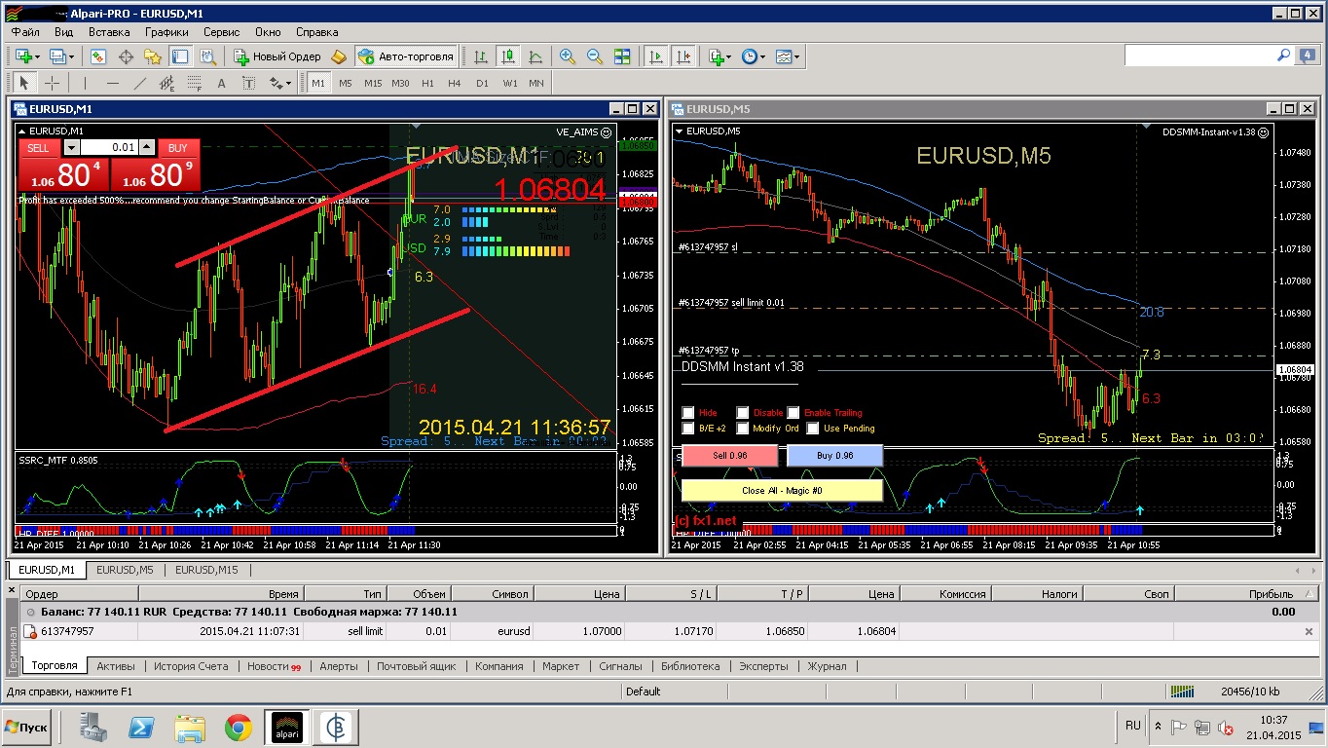Increase lot volume arrow in one-click panel
Screen dimensions: 1328x748
point(147,148)
